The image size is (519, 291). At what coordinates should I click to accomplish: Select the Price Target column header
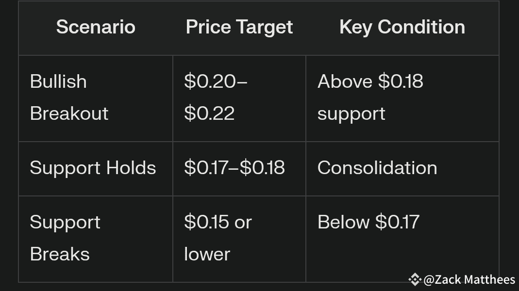tap(239, 27)
